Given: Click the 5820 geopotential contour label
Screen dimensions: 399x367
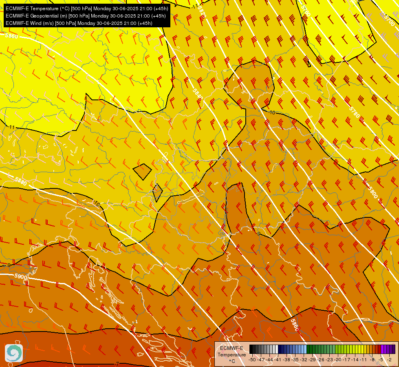Looking at the screenshot, I should click(202, 12).
